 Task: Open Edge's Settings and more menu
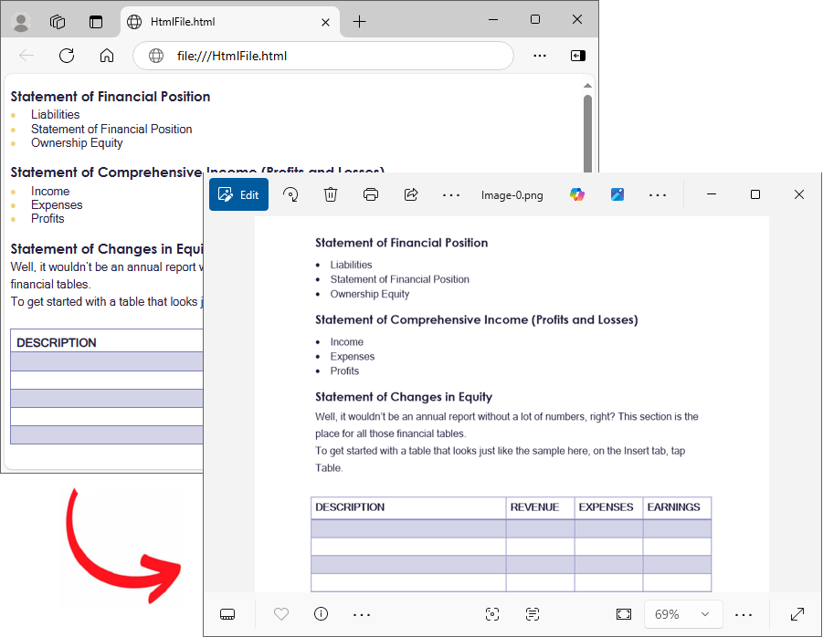(539, 56)
